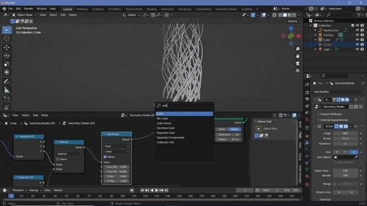
Task: Click the Radius button in curve node
Action: click(x=235, y=129)
